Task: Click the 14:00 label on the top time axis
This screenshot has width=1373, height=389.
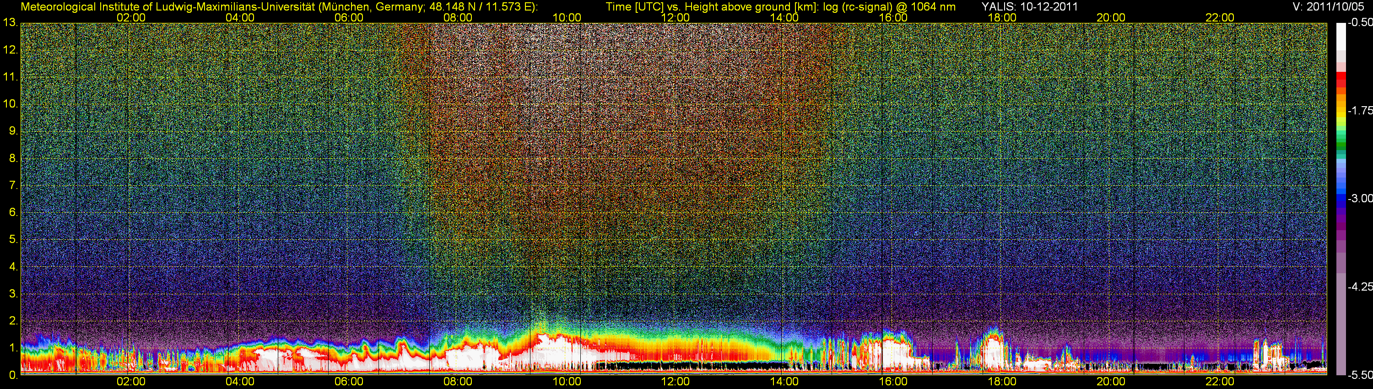Action: 784,17
